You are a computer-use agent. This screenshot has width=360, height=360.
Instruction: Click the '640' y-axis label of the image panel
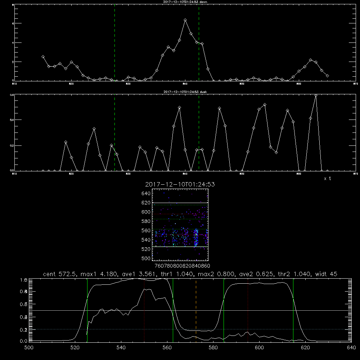(146, 194)
